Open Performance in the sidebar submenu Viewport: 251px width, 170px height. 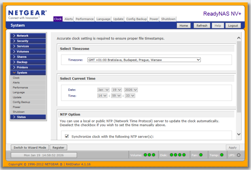(x=28, y=88)
